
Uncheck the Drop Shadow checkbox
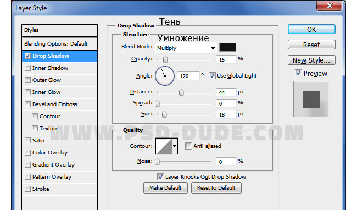pyautogui.click(x=28, y=56)
